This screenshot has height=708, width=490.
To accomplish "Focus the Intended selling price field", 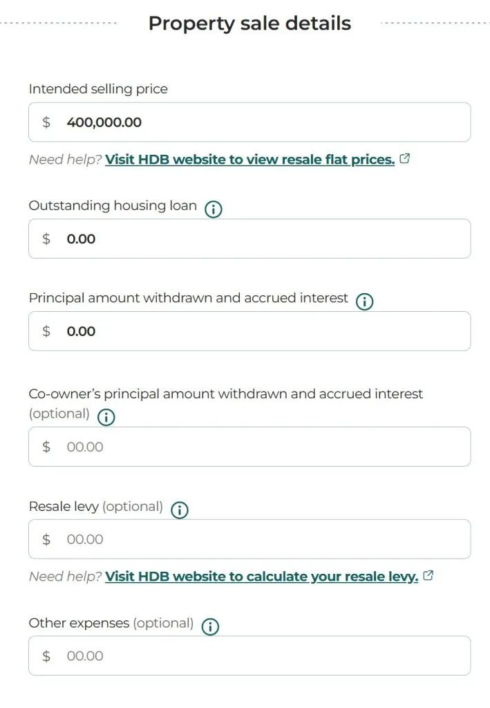I will 249,122.
